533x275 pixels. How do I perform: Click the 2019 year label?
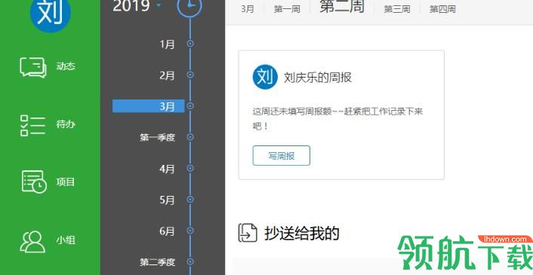[x=131, y=6]
